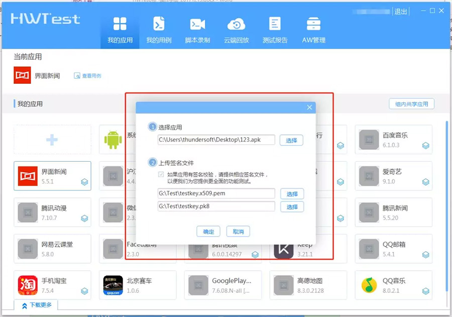Image resolution: width=452 pixels, height=317 pixels.
Task: Click the layers icon on QQ邮箱 tile
Action: (426, 255)
